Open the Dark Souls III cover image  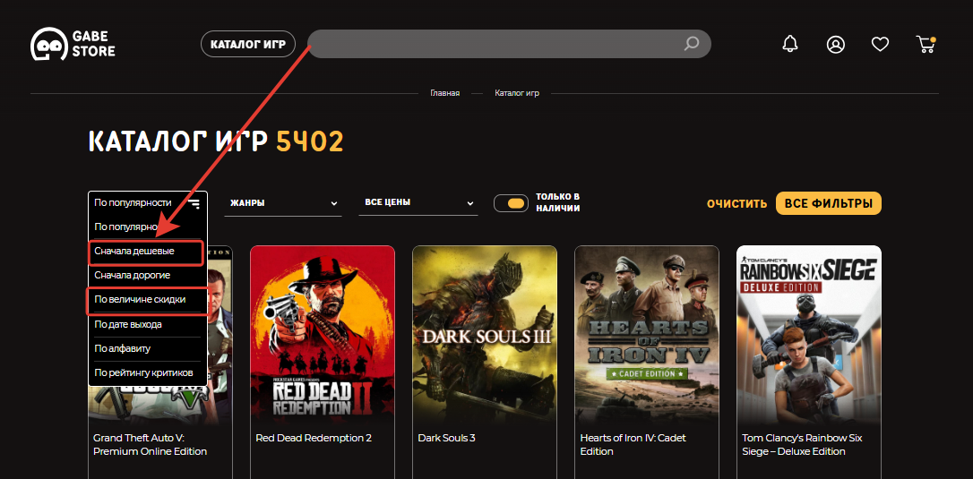pos(485,335)
